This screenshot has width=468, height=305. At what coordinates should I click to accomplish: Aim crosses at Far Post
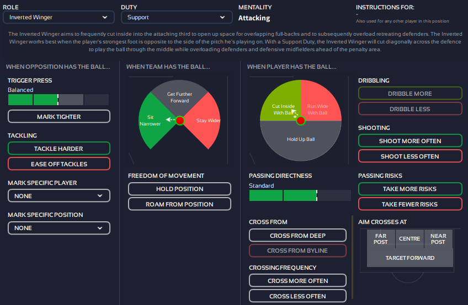pyautogui.click(x=381, y=239)
